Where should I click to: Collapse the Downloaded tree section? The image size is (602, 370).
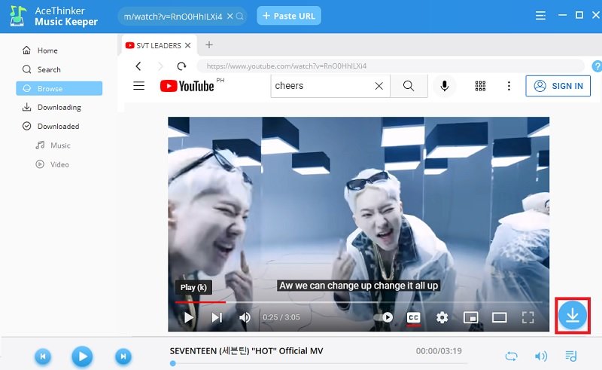pyautogui.click(x=27, y=127)
